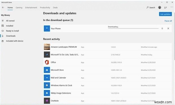The image size is (175, 105).
Task: Select the Productivity tab
Action: coord(45,7)
